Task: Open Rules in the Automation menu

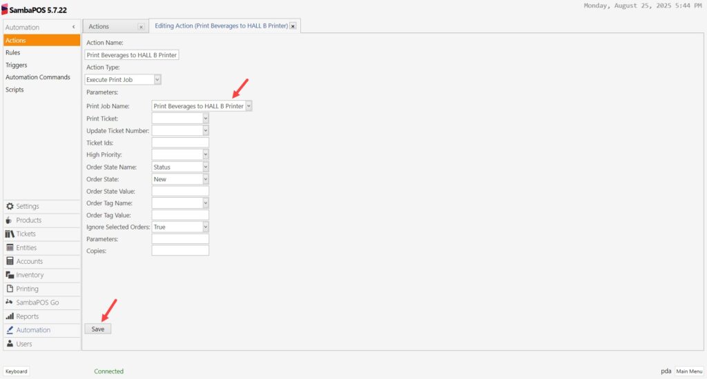Action: click(x=41, y=52)
